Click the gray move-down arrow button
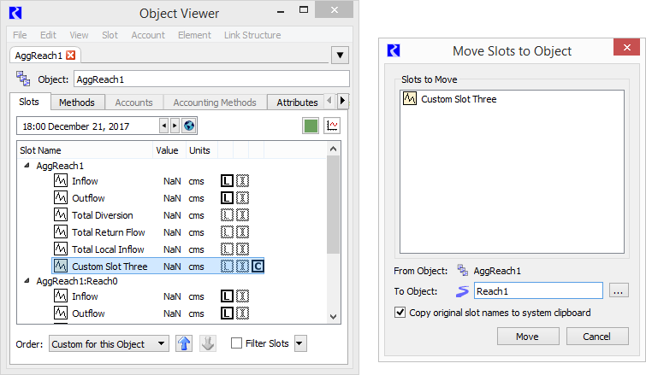This screenshot has height=375, width=646. [208, 343]
